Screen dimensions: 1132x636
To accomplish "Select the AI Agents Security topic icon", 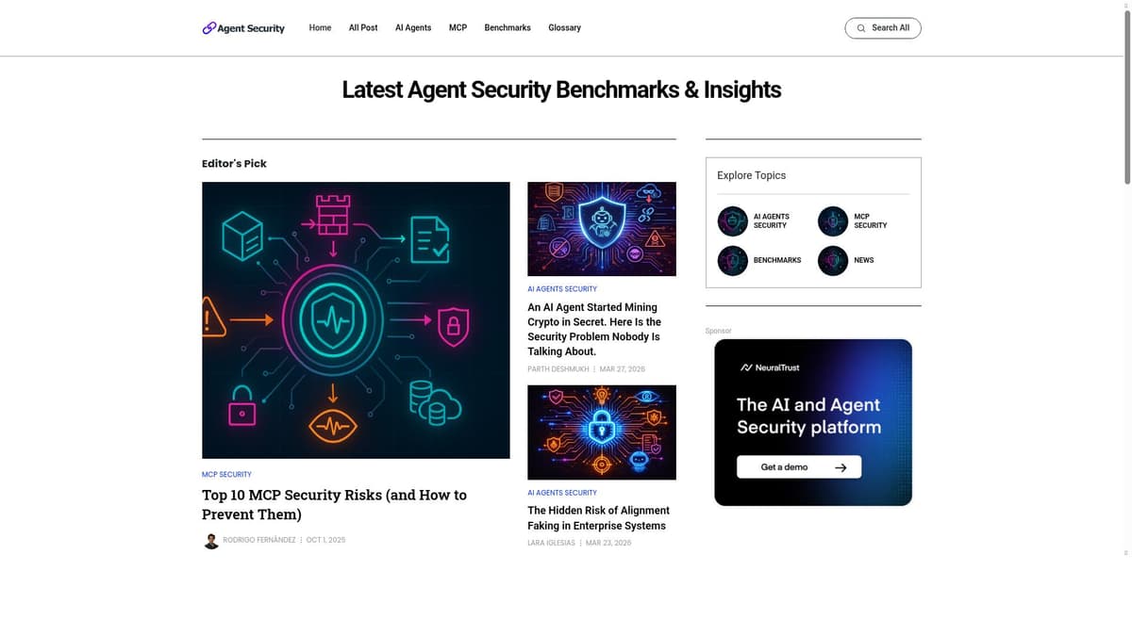I will point(733,220).
